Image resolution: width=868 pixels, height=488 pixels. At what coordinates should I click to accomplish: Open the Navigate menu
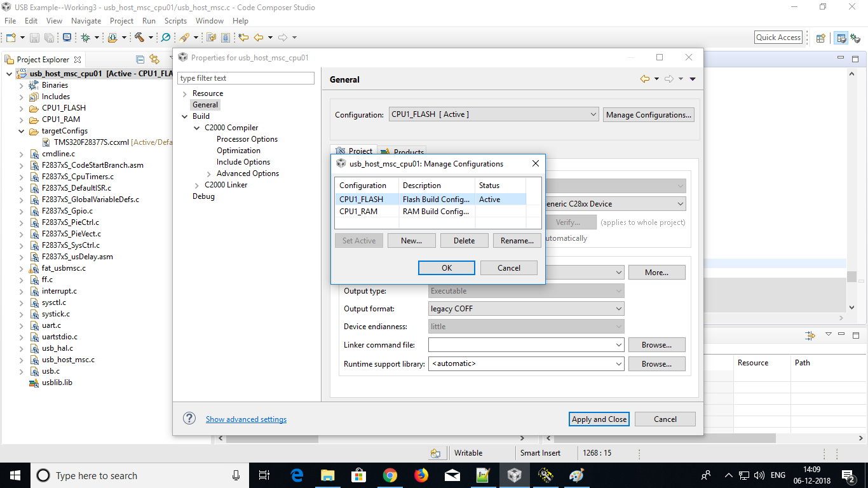[x=86, y=21]
